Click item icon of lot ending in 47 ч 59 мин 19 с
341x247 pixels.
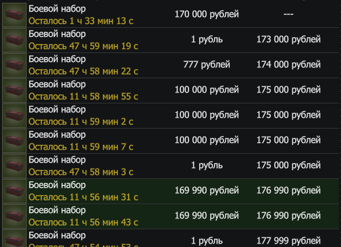pos(14,40)
